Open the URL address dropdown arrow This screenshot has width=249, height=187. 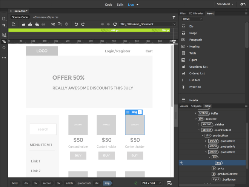174,24
